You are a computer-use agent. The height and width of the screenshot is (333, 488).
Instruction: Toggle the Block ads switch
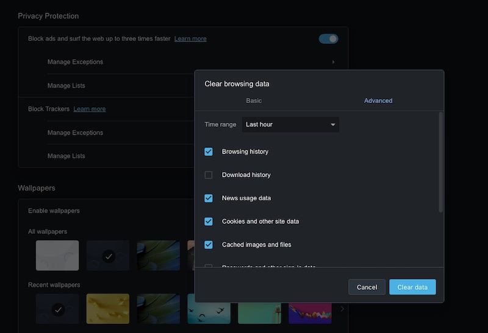328,39
